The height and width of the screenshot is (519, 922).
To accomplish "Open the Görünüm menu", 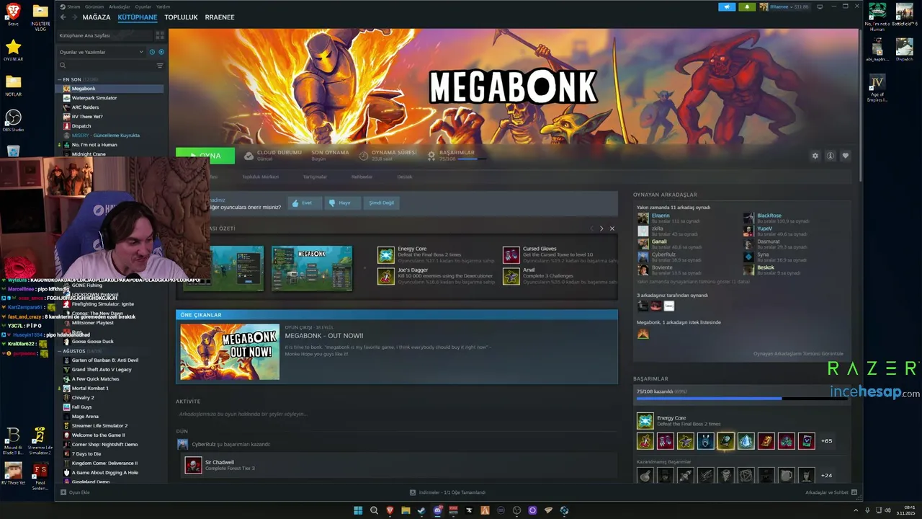I will tap(95, 6).
